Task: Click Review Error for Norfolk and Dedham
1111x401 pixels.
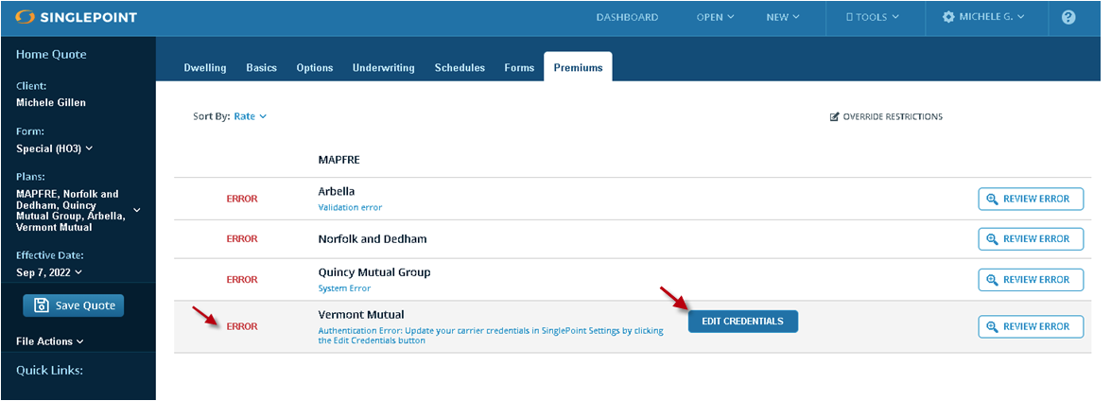Action: [x=1029, y=239]
